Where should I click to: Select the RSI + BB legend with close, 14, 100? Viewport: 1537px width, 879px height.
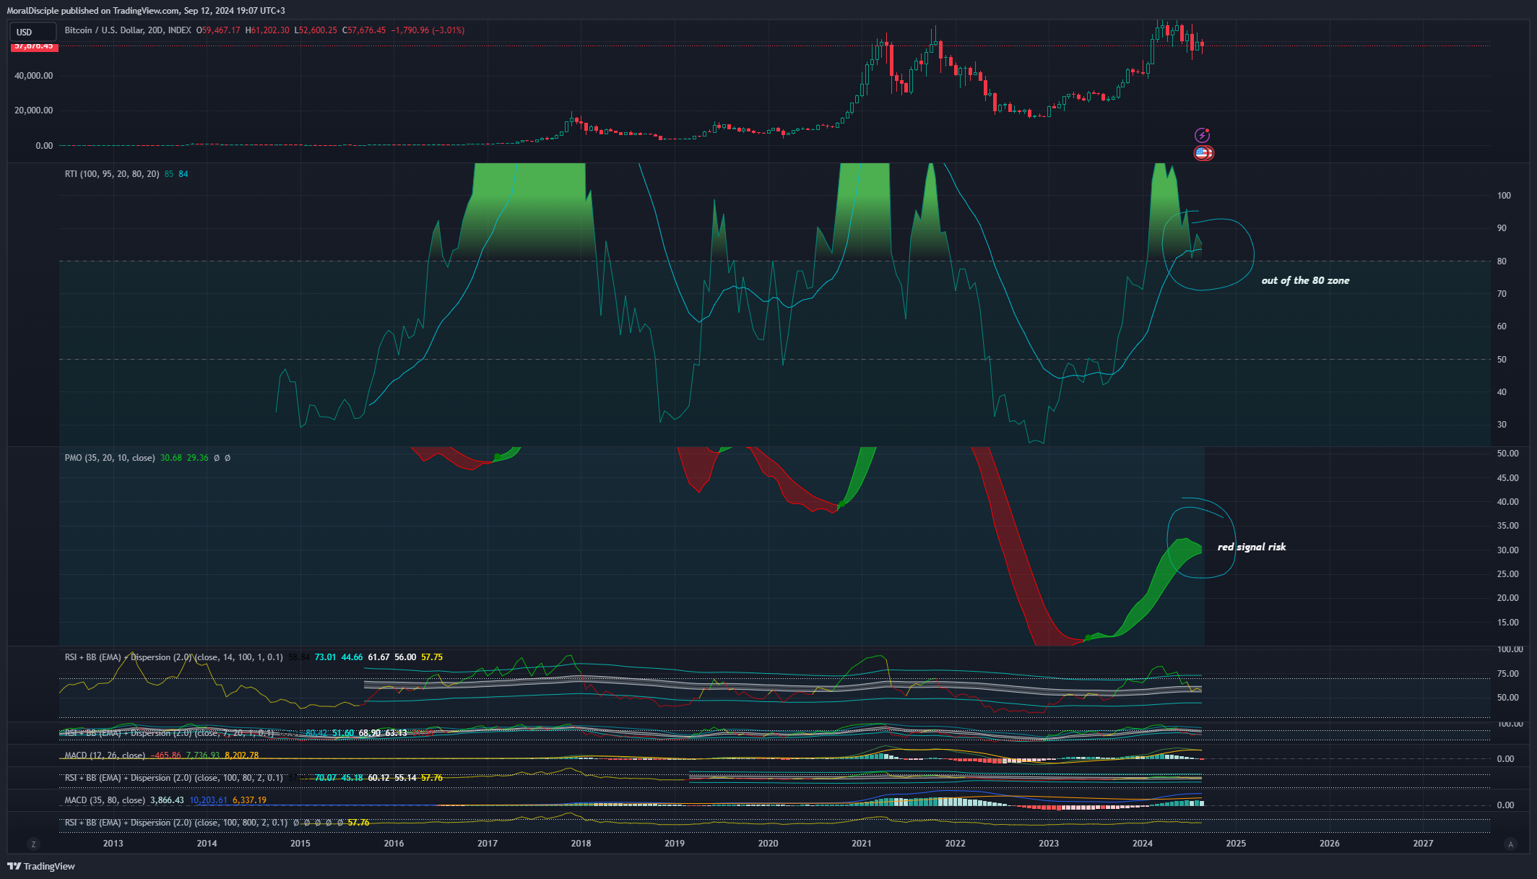coord(173,657)
